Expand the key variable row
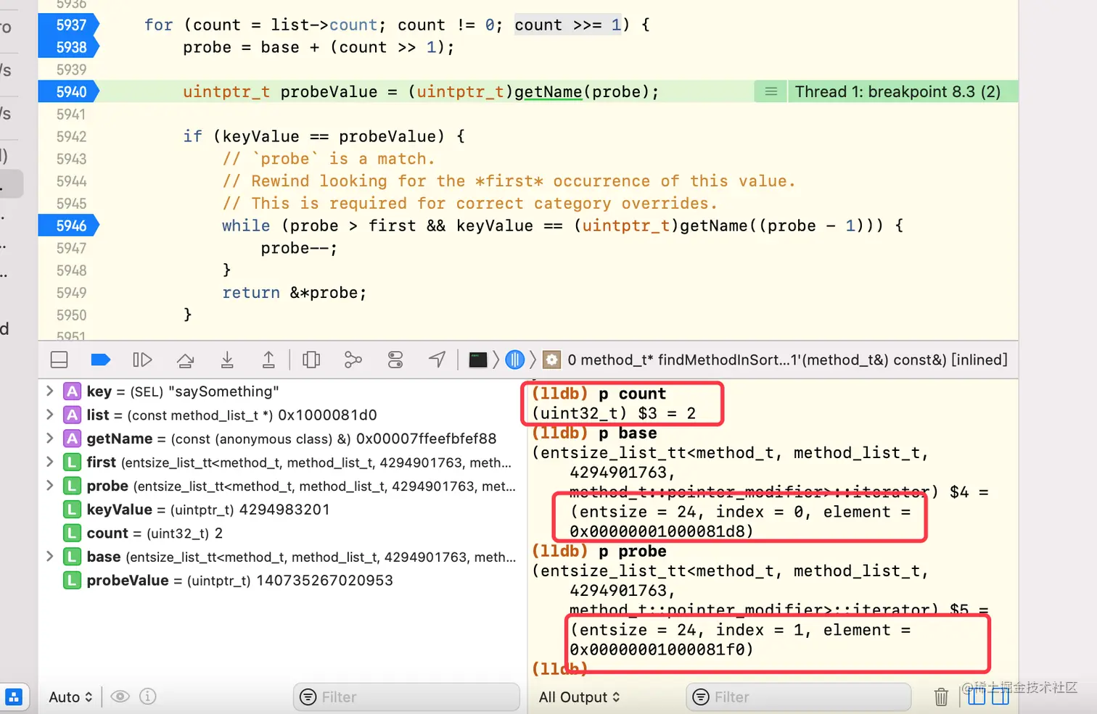This screenshot has height=714, width=1097. [49, 391]
